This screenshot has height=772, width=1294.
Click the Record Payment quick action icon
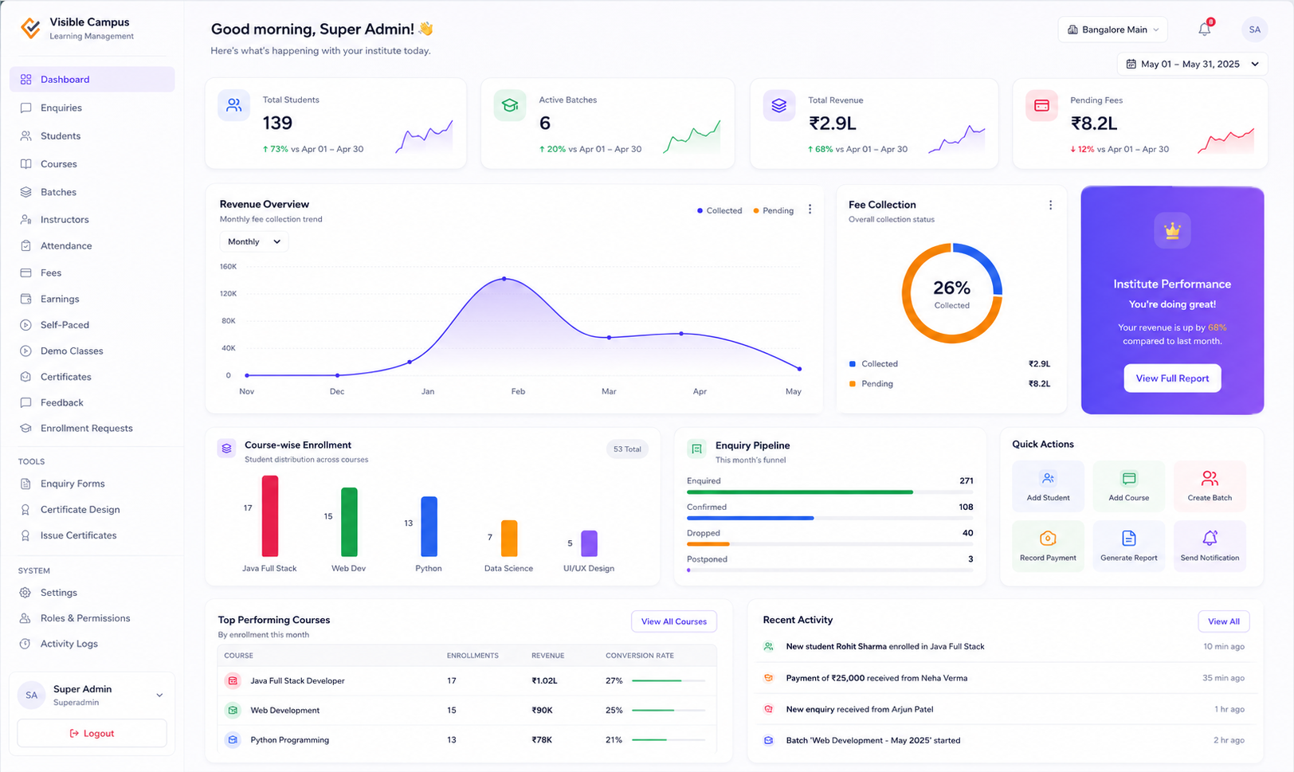click(x=1048, y=539)
